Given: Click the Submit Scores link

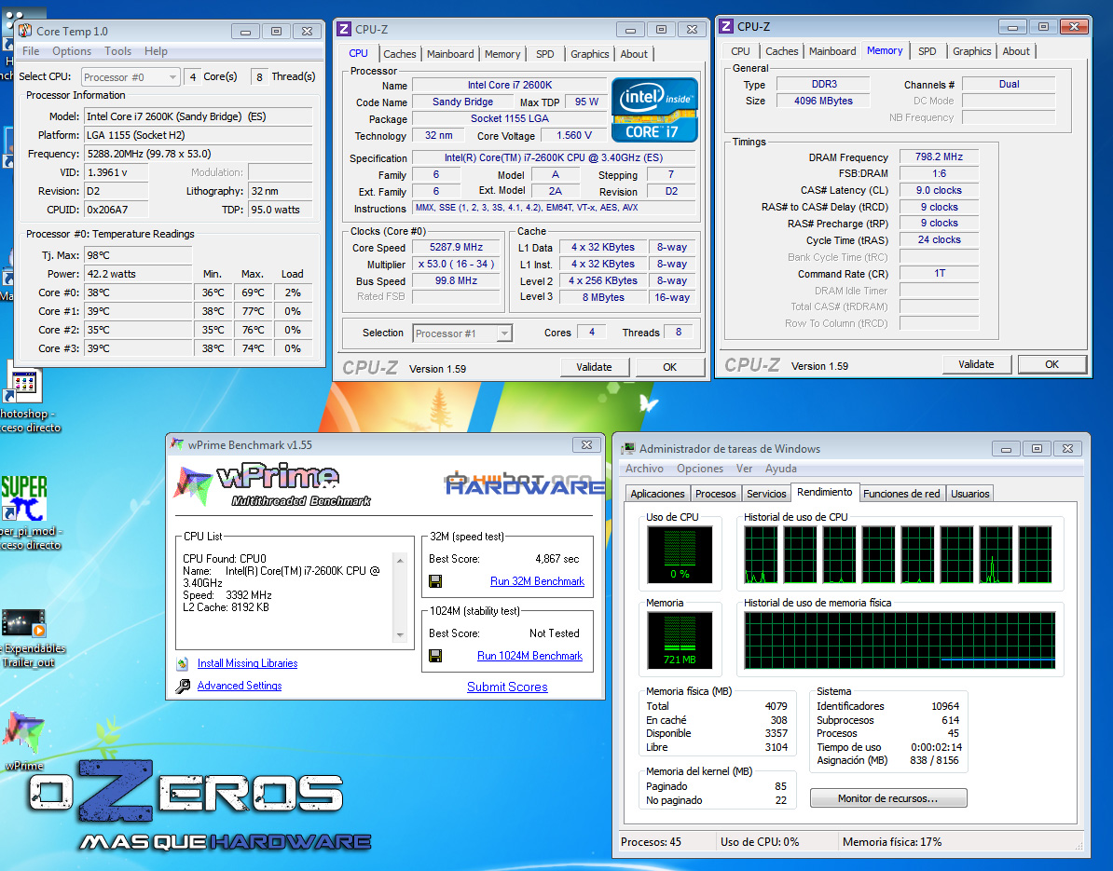Looking at the screenshot, I should (507, 687).
